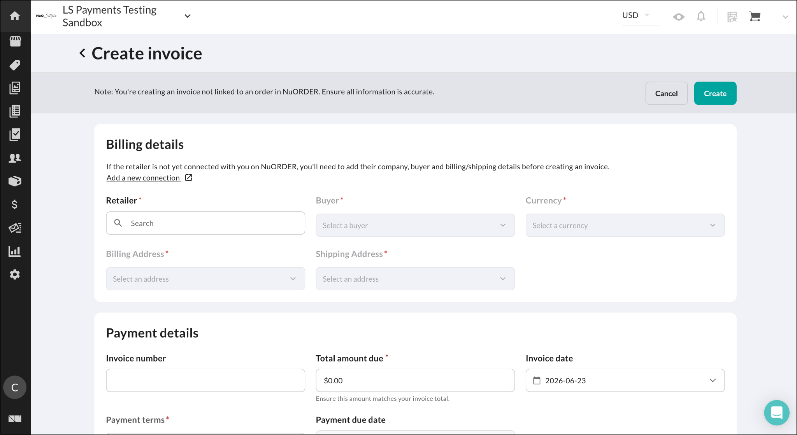Image resolution: width=797 pixels, height=435 pixels.
Task: Click the Payment terms label
Action: tap(135, 420)
